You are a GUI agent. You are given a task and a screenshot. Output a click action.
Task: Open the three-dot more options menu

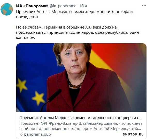tap(144, 6)
